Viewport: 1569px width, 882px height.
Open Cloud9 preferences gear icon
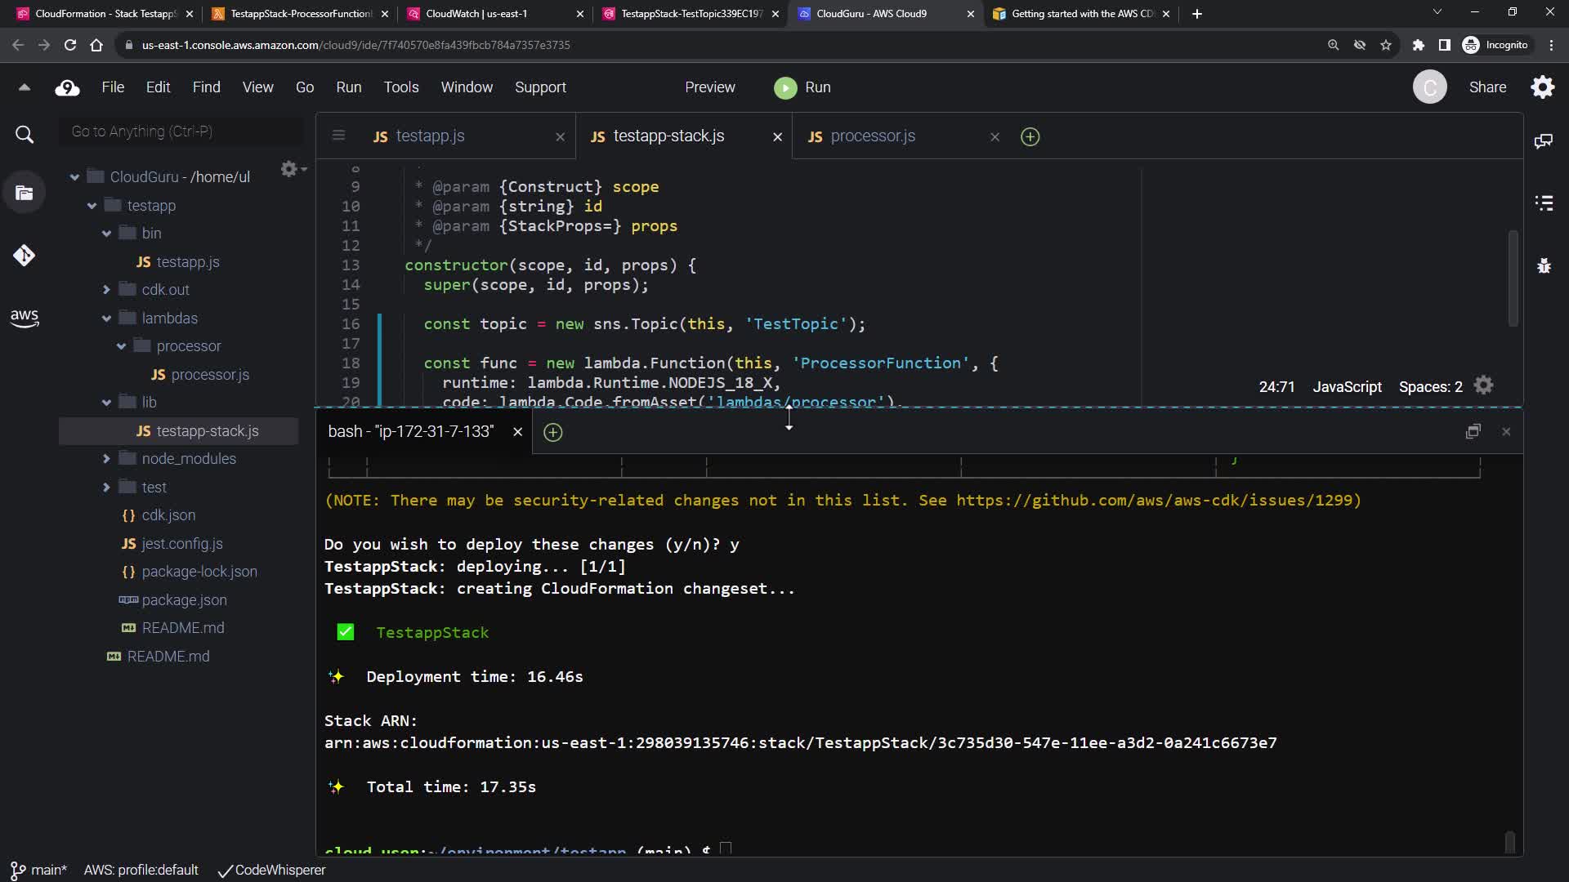1542,87
